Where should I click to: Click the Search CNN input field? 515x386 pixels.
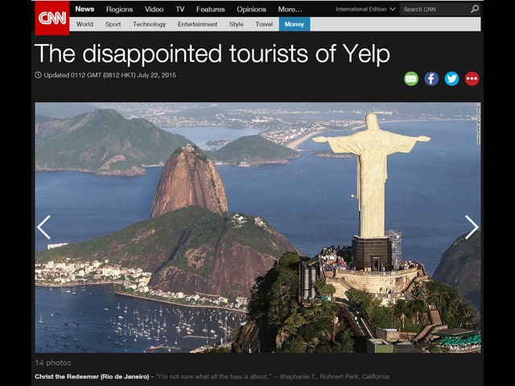(x=435, y=9)
